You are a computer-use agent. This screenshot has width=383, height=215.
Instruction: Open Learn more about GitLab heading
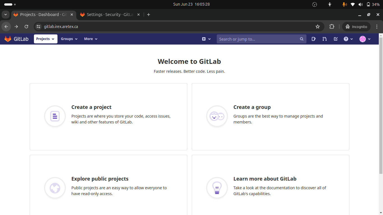tap(265, 179)
